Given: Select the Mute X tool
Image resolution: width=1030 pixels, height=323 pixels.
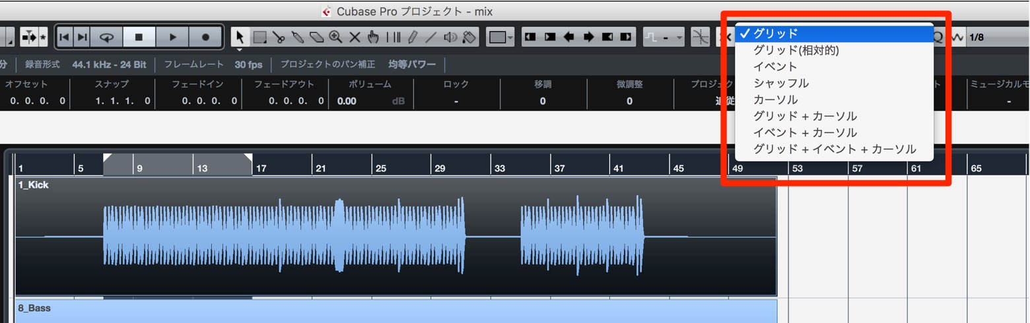Looking at the screenshot, I should (355, 38).
